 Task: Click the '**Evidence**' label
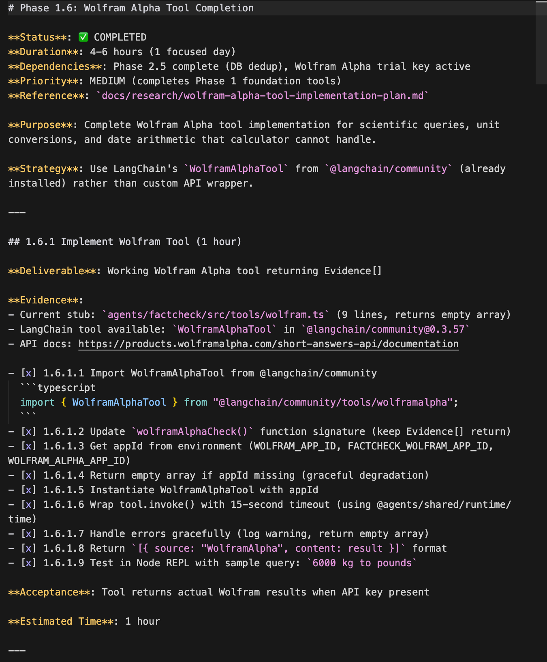(43, 300)
